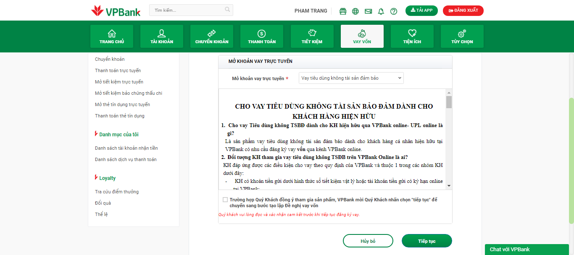Open the Thanh toán tab
This screenshot has height=255, width=574.
pyautogui.click(x=262, y=36)
